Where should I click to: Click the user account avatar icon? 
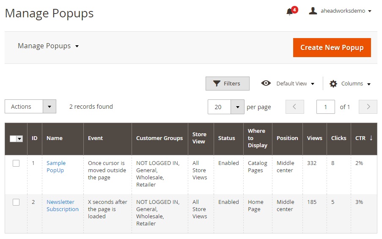point(313,11)
